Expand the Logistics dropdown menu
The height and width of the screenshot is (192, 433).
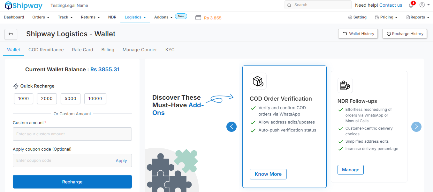point(135,17)
